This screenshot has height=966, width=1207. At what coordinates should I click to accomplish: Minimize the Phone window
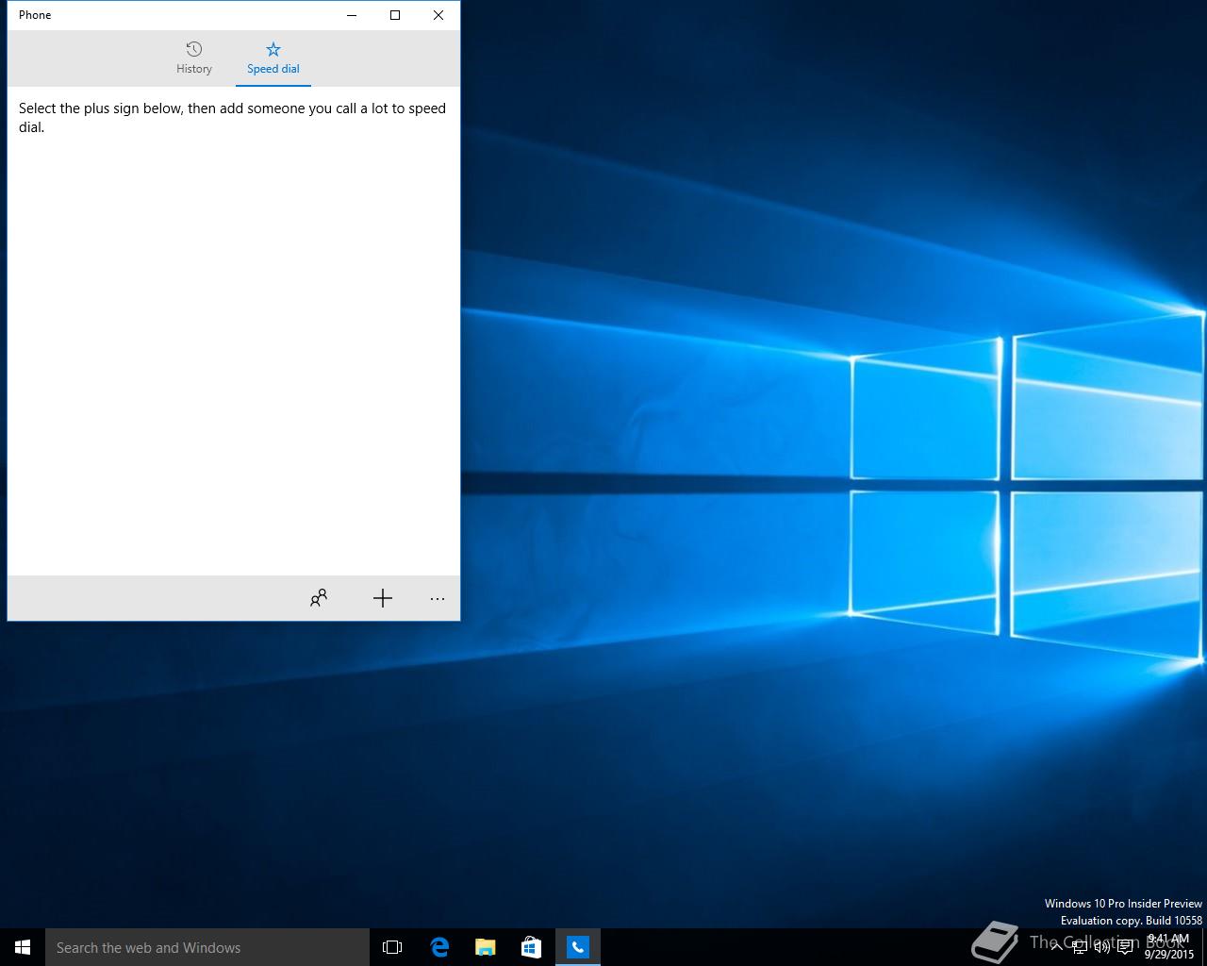pyautogui.click(x=352, y=15)
